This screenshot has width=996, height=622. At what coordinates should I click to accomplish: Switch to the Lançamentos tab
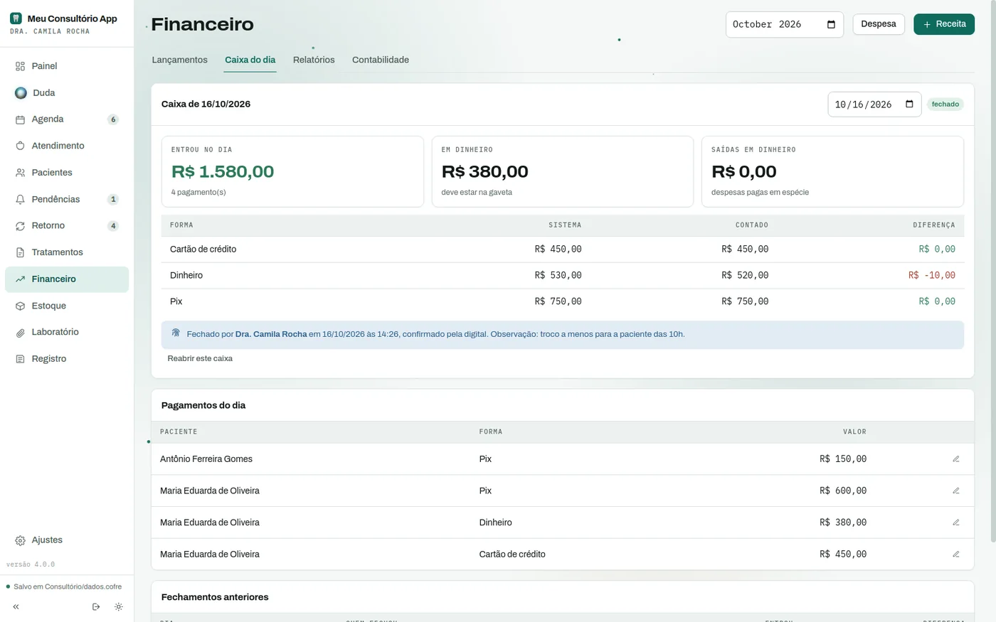coord(180,60)
